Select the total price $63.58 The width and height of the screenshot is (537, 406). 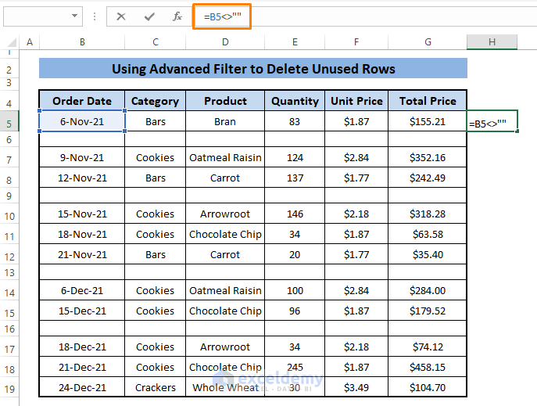[428, 234]
